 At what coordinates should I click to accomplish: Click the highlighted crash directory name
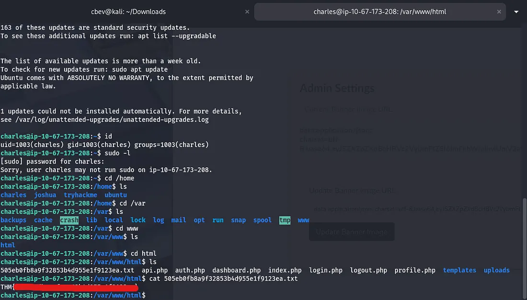[x=69, y=220]
